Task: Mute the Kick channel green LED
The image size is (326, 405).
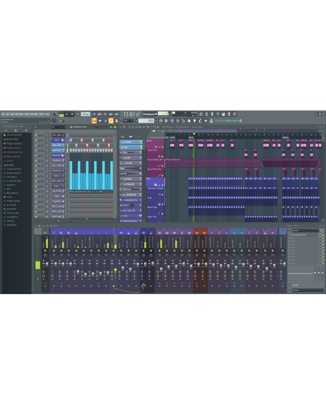Action: coord(36,140)
